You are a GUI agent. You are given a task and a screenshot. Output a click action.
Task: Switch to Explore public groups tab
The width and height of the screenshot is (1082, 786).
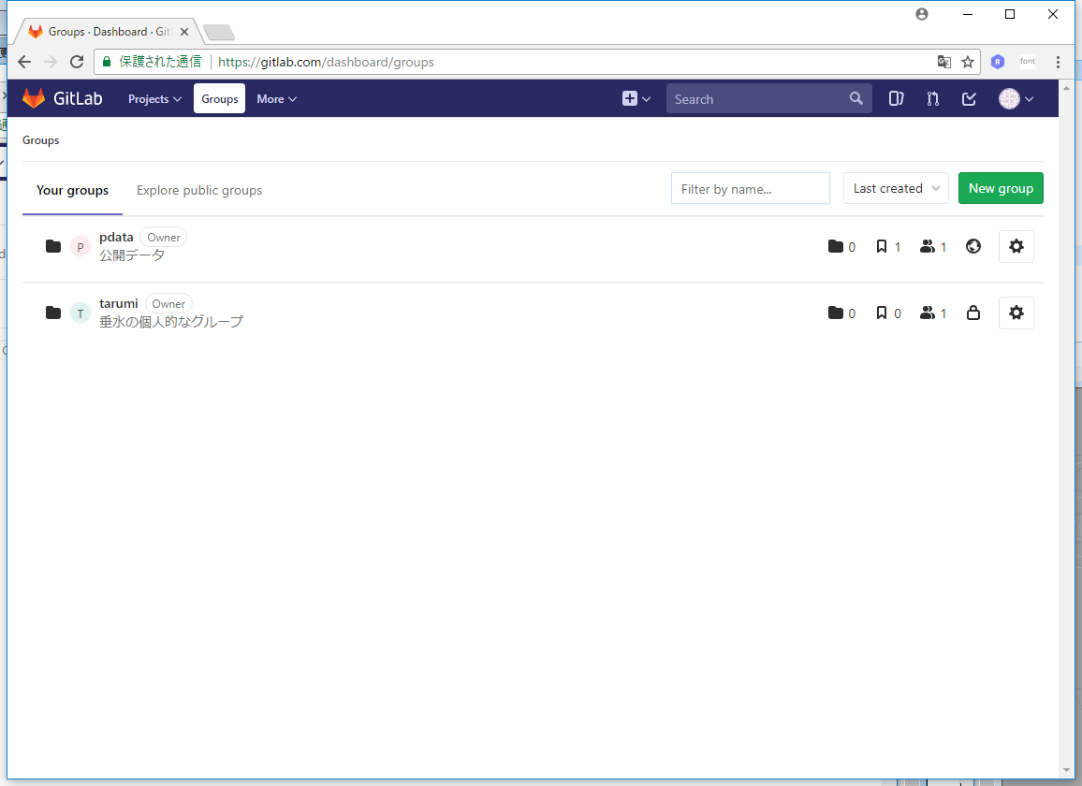coord(199,190)
